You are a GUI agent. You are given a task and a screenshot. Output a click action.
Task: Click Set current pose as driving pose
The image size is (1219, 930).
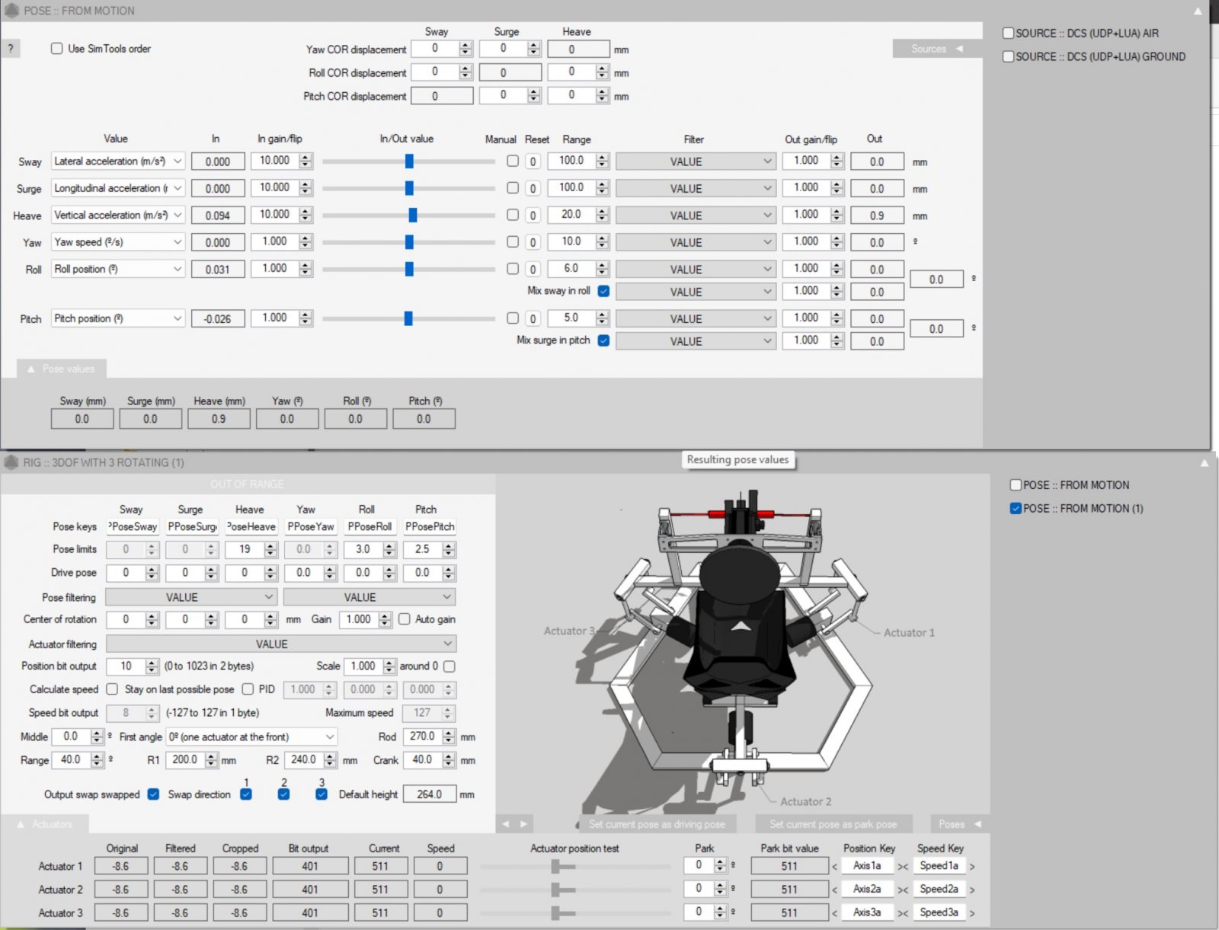click(x=657, y=824)
